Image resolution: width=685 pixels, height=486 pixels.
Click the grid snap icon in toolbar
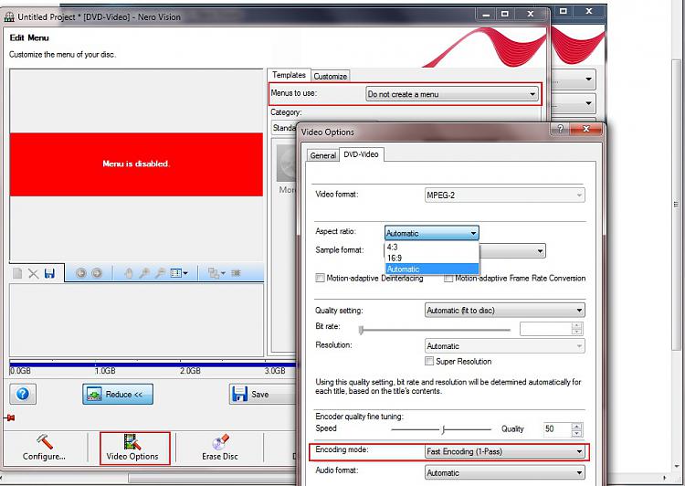pyautogui.click(x=236, y=273)
